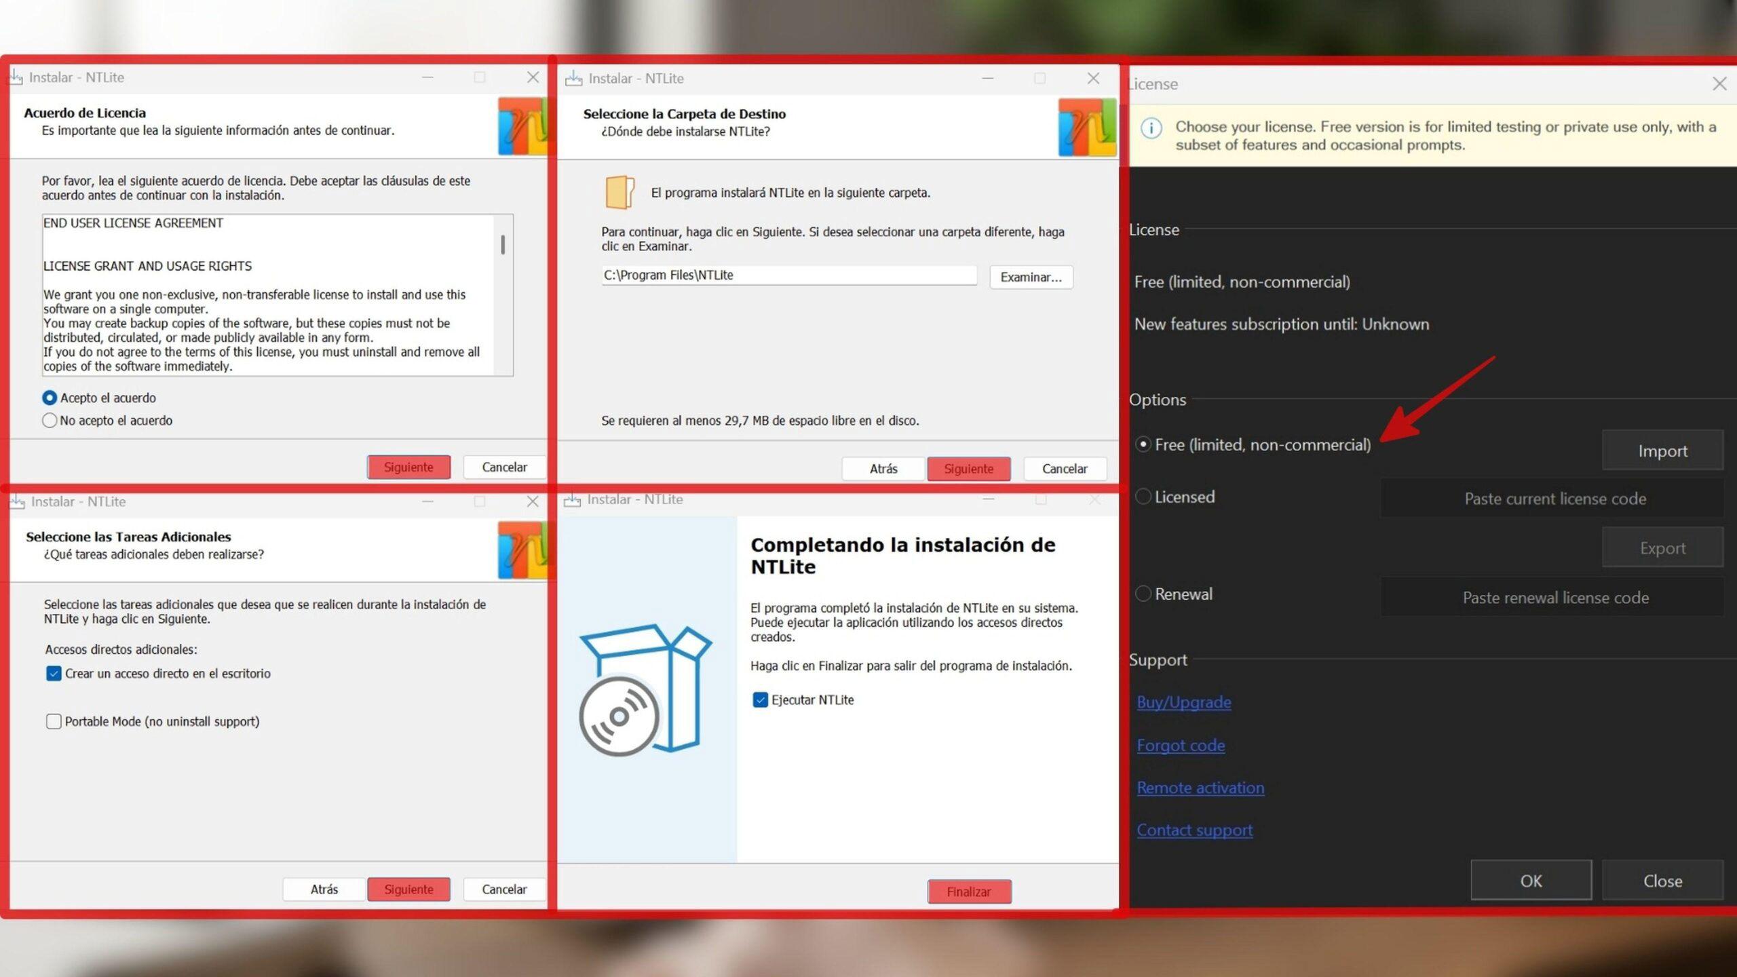Click the folder icon in destination dialog
1737x977 pixels.
pos(619,192)
